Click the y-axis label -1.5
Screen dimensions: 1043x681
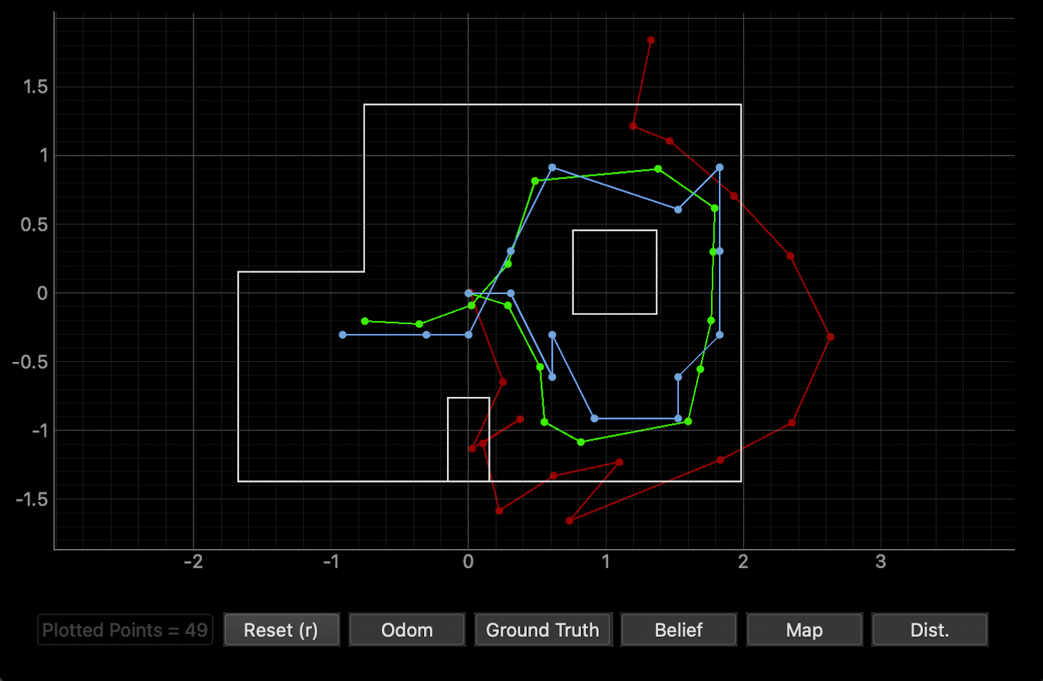[x=32, y=499]
